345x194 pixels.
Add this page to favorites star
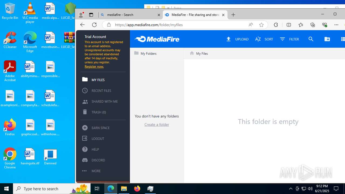tap(261, 25)
